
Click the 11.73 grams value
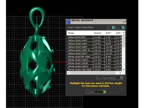[x=97, y=60]
